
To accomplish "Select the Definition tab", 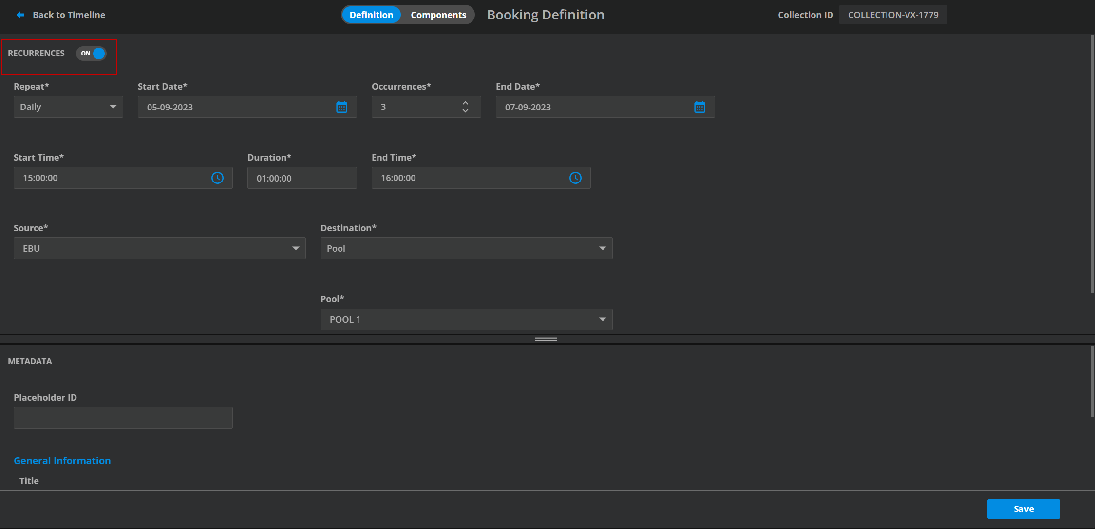I will (x=371, y=15).
